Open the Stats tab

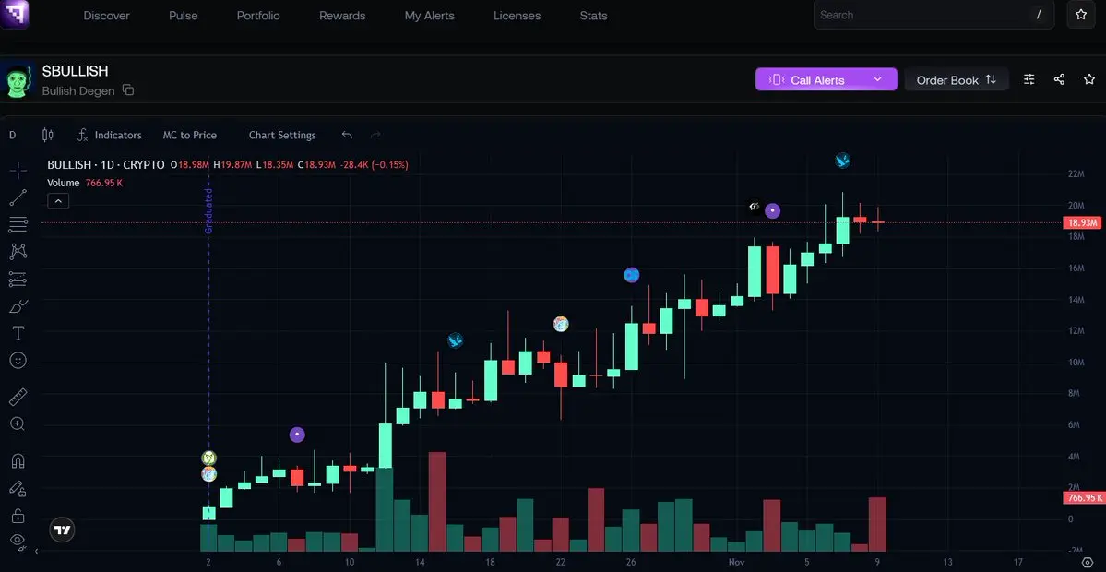coord(593,16)
